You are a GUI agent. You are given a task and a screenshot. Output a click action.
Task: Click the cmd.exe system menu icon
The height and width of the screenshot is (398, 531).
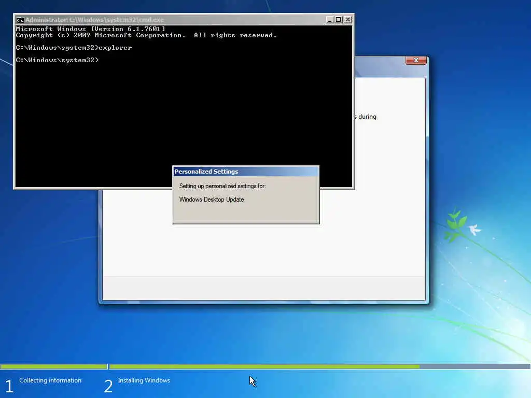20,20
